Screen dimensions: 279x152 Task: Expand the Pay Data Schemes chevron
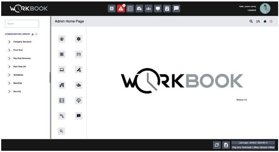9,58
